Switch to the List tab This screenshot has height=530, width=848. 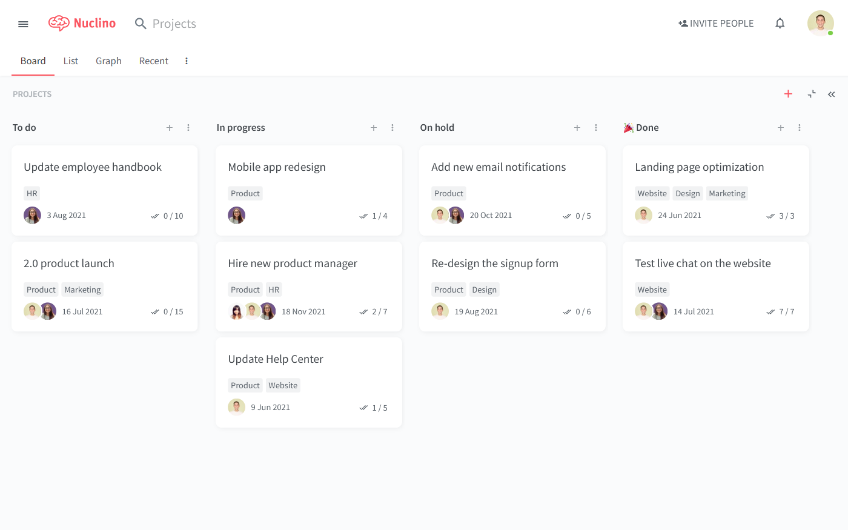click(x=71, y=61)
